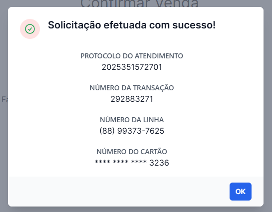Click the (88) area code
The height and width of the screenshot is (212, 272).
[107, 131]
